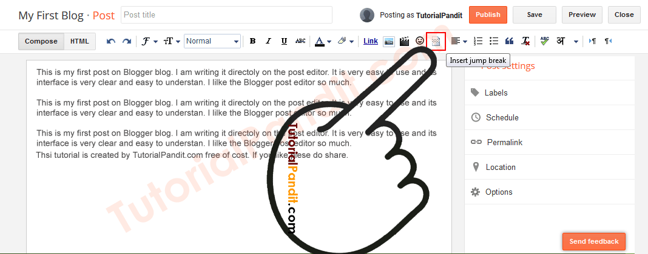This screenshot has width=648, height=254.
Task: Redo the last undone edit
Action: (x=126, y=41)
